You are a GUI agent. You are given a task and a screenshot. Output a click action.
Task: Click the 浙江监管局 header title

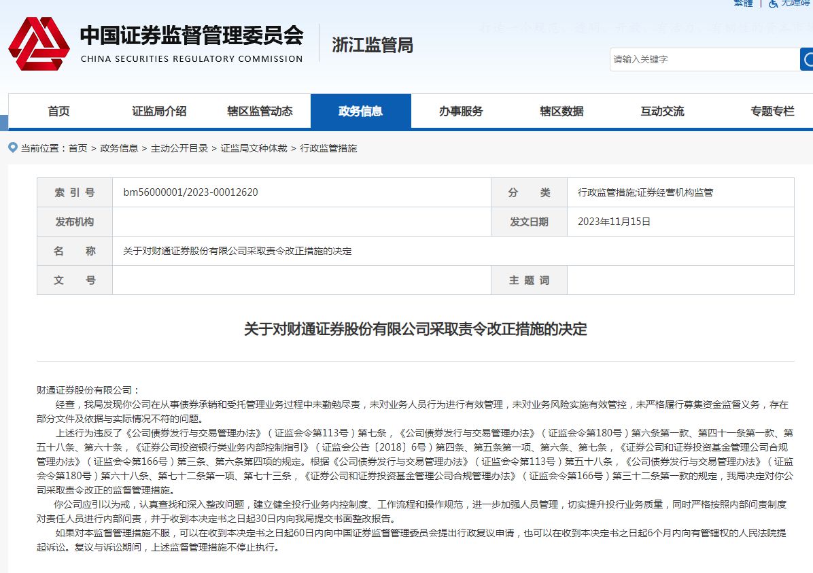pos(373,45)
